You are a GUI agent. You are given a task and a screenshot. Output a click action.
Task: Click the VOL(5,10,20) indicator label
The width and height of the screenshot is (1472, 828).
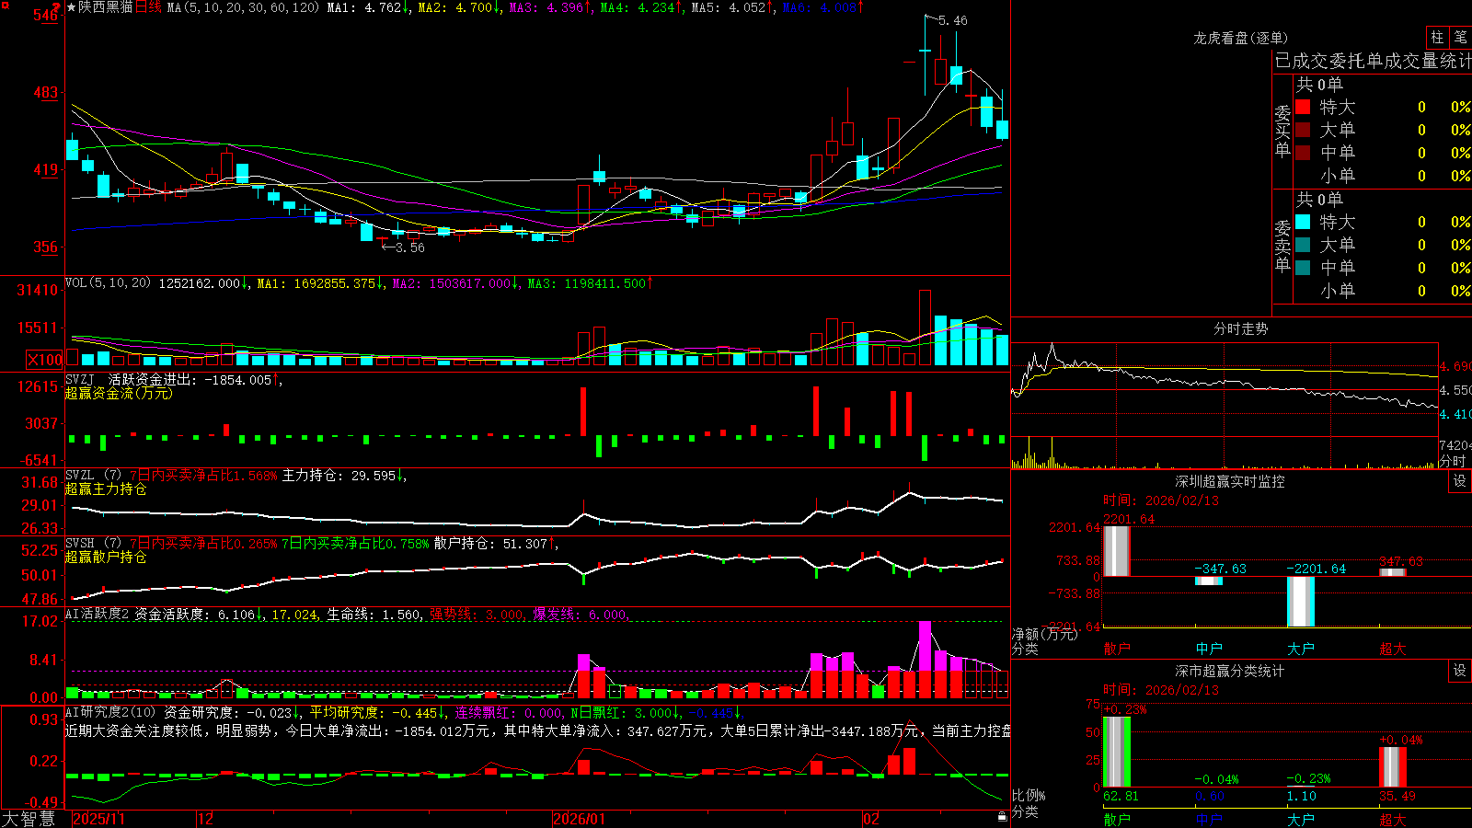click(x=109, y=283)
